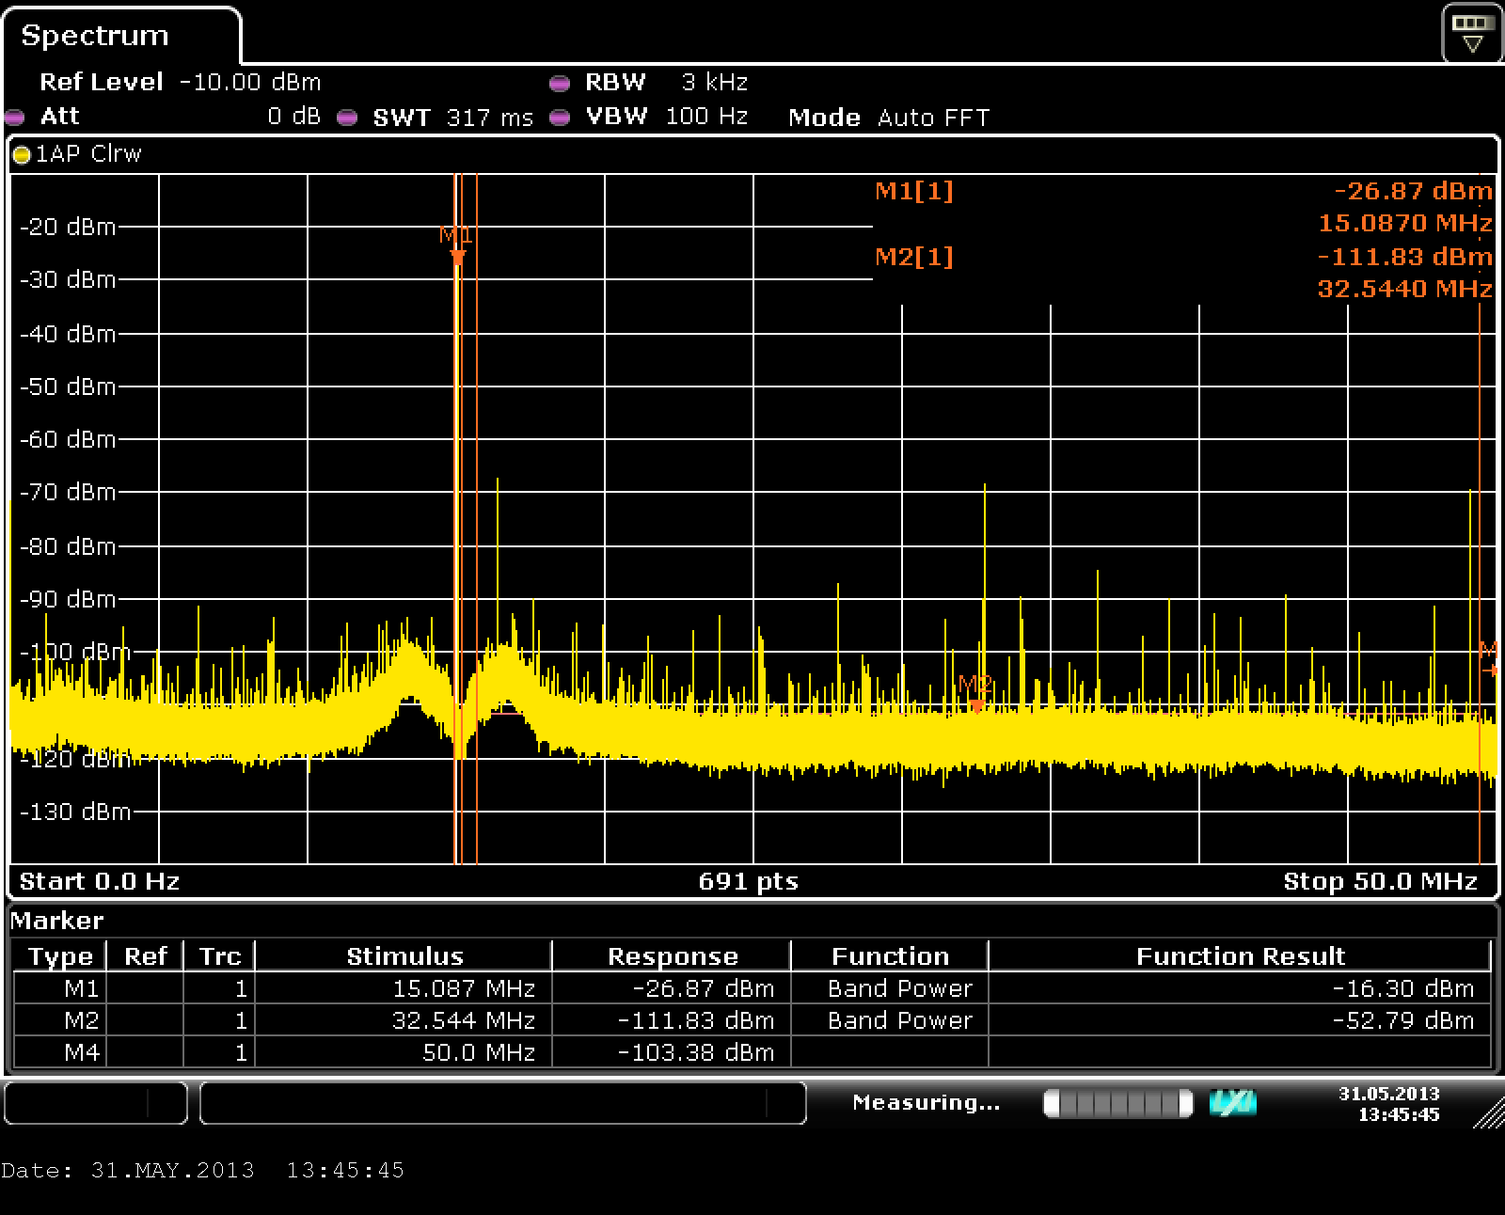Click the LXI status icon

[x=1232, y=1103]
